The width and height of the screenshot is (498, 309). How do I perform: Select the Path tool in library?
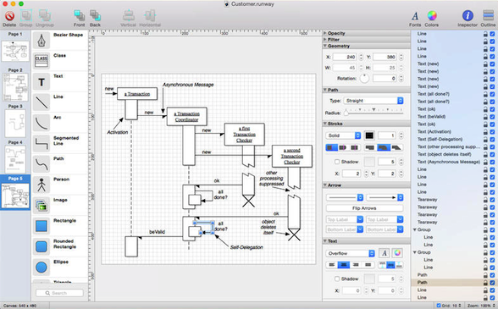tap(41, 164)
